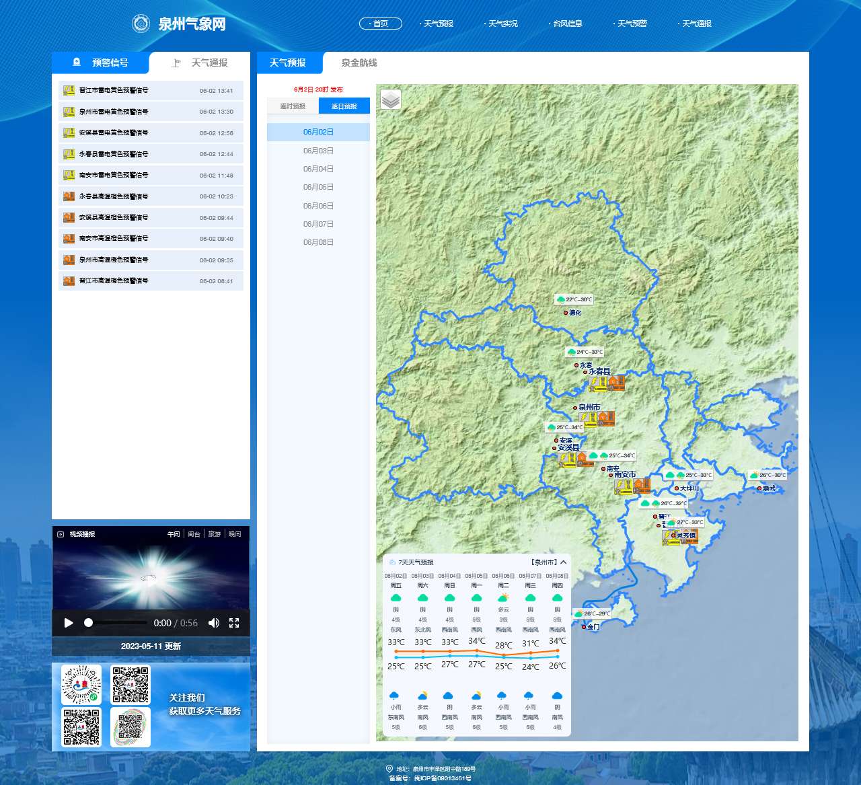Viewport: 861px width, 785px height.
Task: Click the 德化 weather icon on the map
Action: click(561, 299)
